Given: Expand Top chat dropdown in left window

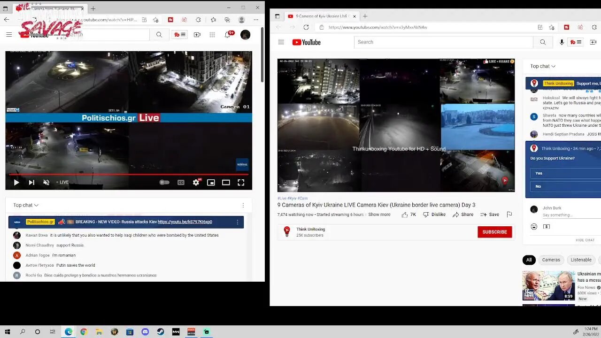Looking at the screenshot, I should pos(26,205).
